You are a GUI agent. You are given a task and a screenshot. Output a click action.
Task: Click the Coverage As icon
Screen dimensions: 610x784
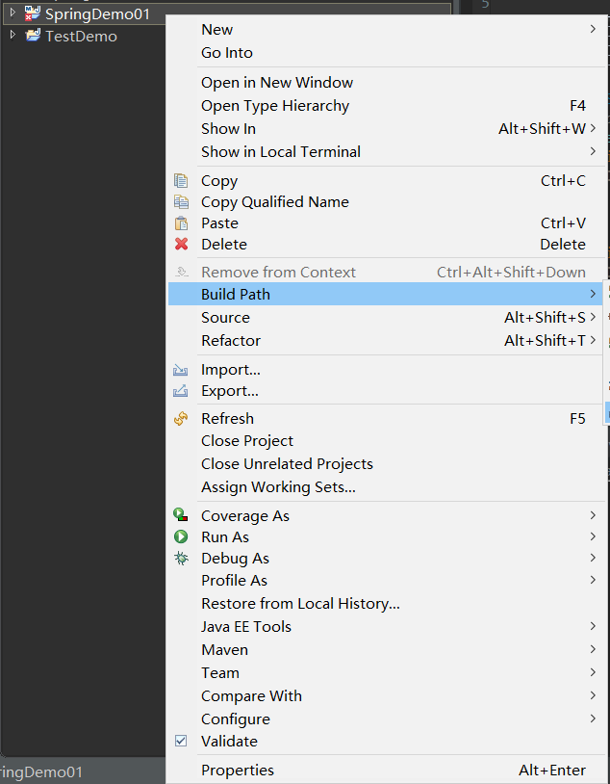point(181,516)
